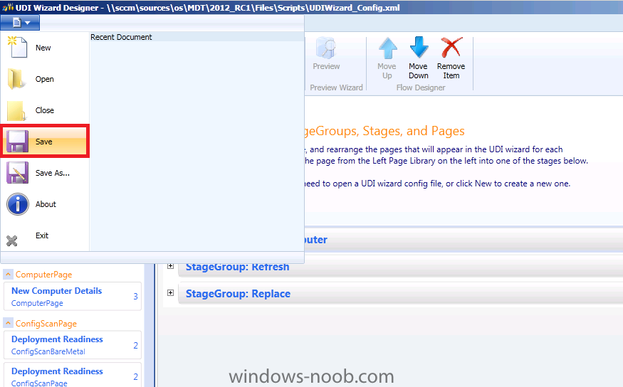Screen dimensions: 623x387
Task: Expand the StageGroup: Replace plus box
Action: [x=170, y=293]
